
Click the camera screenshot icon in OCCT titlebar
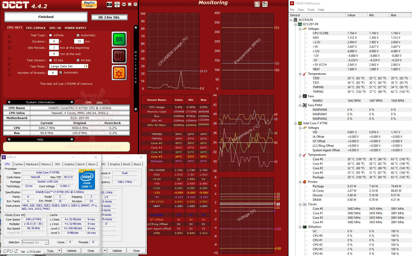click(109, 4)
